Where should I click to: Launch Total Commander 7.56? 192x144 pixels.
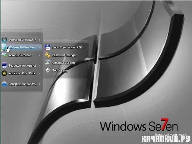coord(66,47)
